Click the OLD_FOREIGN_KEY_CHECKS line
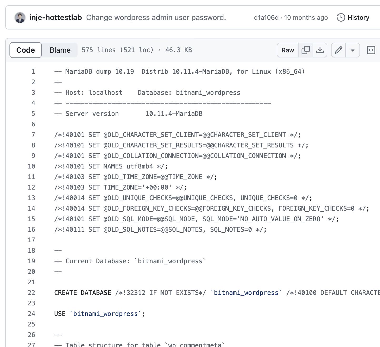The width and height of the screenshot is (380, 347). [x=212, y=209]
